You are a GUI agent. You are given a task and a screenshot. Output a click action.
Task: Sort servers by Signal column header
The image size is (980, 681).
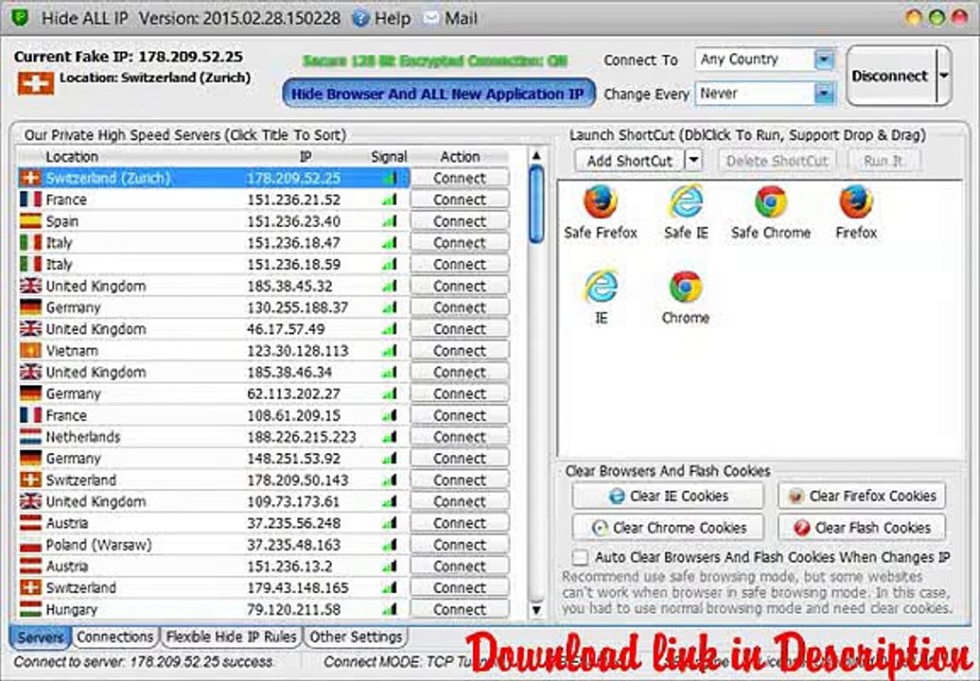[389, 157]
